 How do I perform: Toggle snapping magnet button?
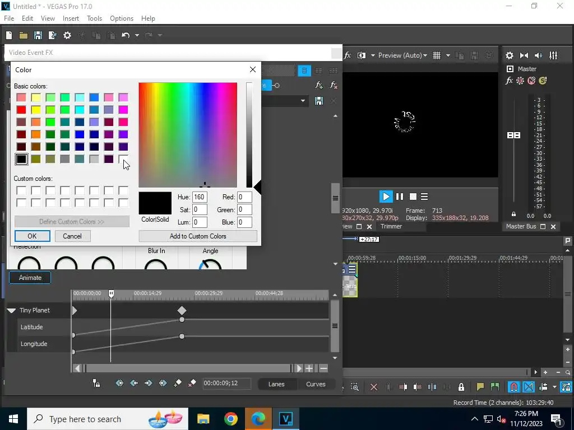tap(514, 387)
